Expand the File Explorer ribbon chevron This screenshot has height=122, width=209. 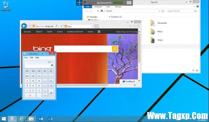194,6
